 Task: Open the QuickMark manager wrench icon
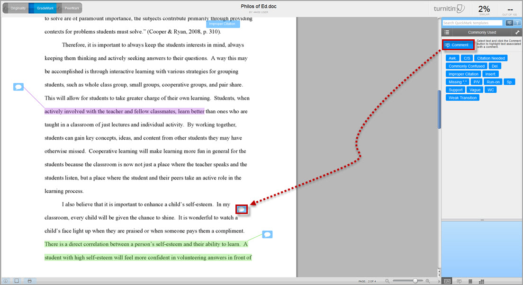click(517, 32)
